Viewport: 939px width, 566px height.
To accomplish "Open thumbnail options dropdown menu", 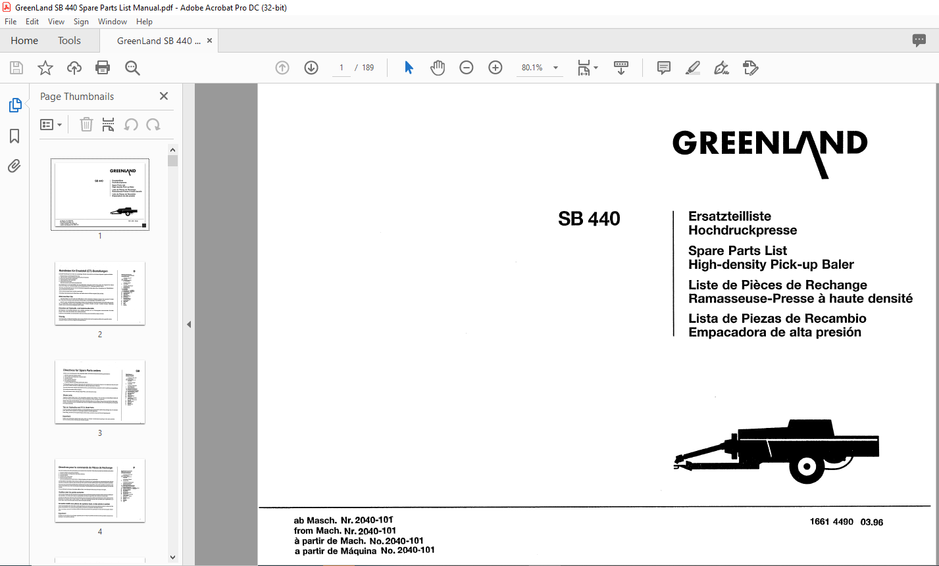I will point(51,125).
